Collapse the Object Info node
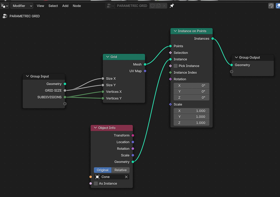Screen dimensions: 280x197 pos(95,128)
